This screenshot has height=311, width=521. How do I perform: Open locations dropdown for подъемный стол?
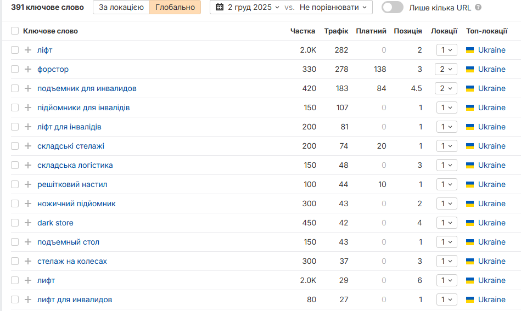(446, 242)
